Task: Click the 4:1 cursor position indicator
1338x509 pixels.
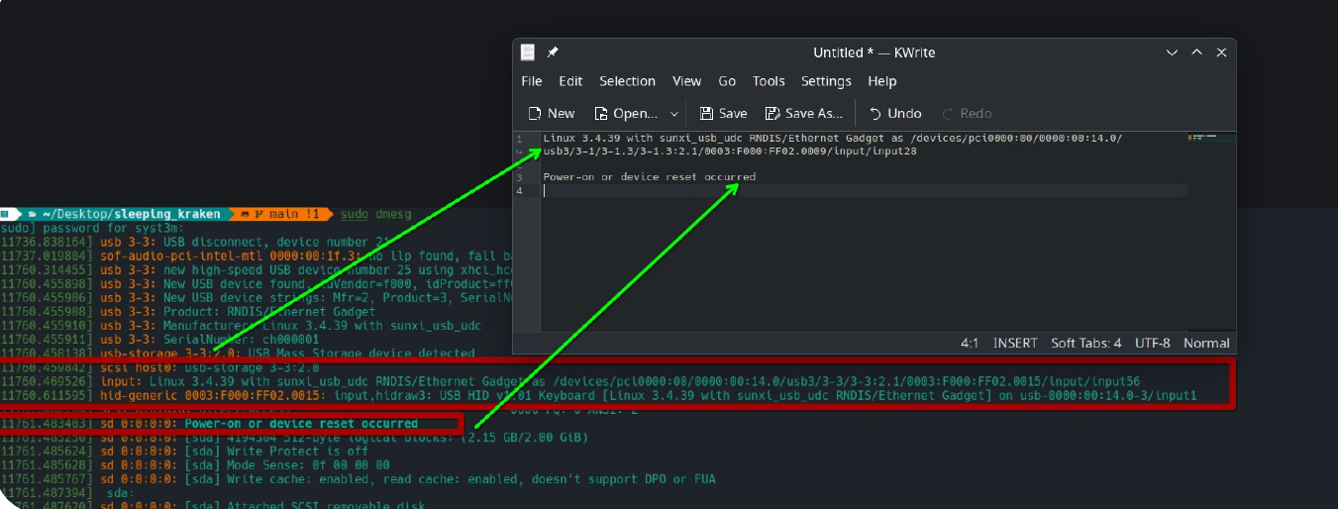Action: pos(970,343)
